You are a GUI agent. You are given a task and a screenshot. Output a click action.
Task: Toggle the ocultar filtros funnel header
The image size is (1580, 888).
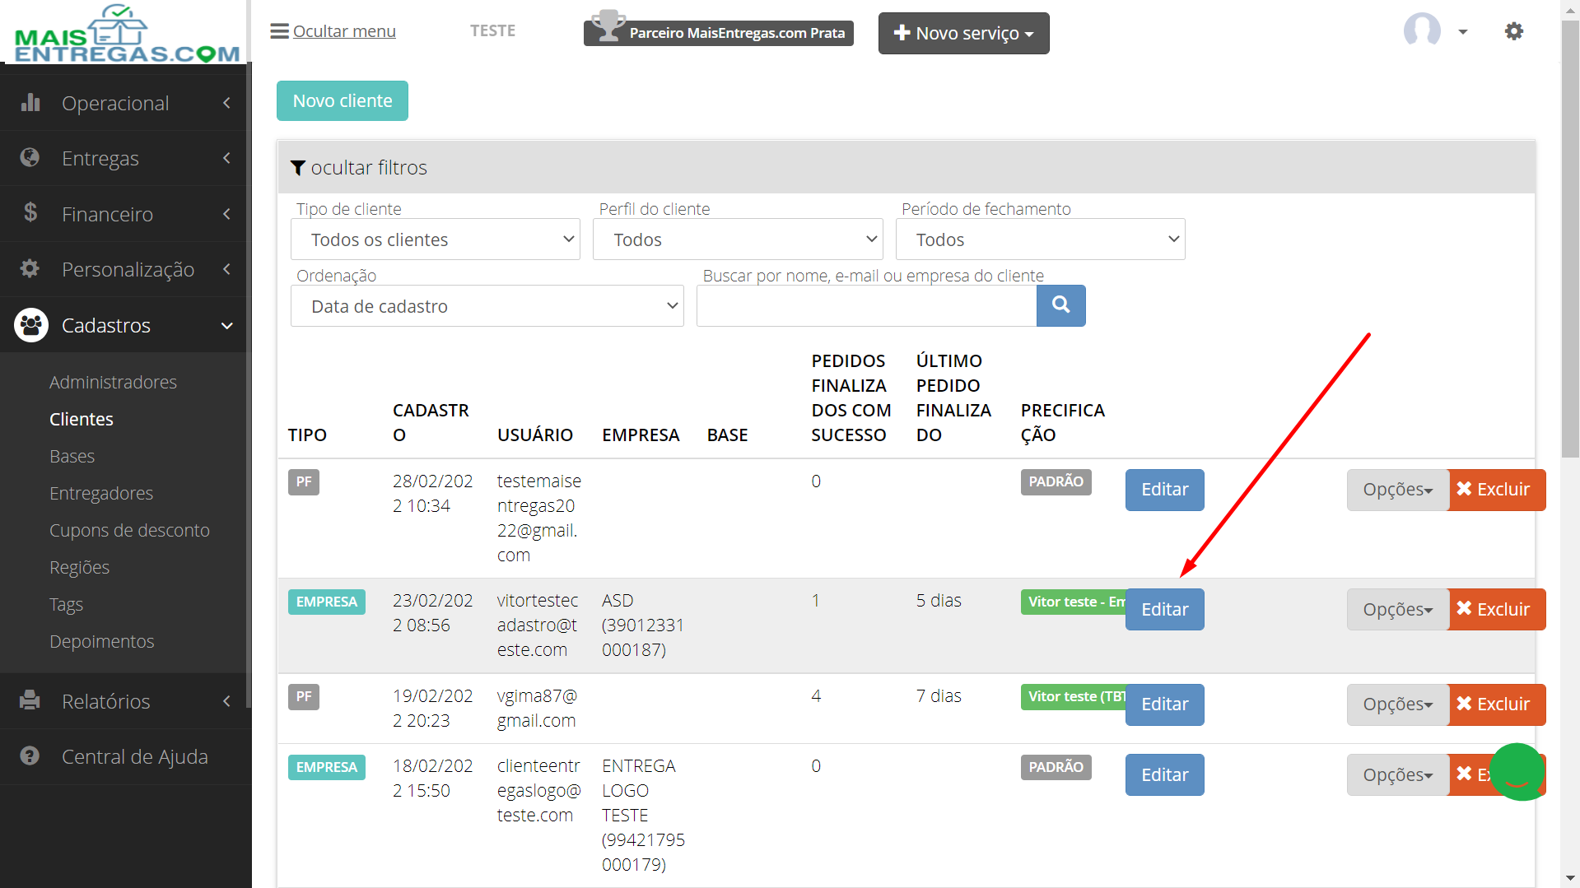(x=359, y=167)
